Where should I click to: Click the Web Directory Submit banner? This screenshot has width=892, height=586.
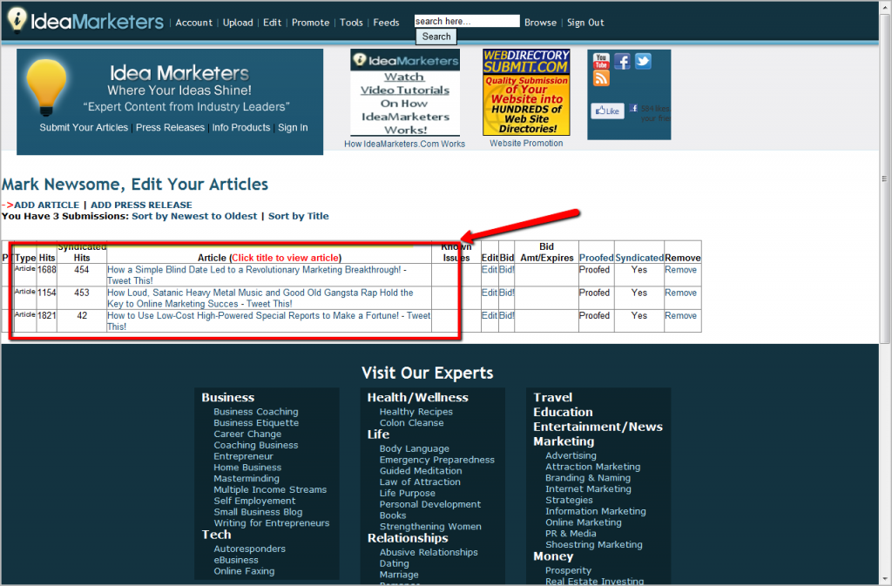[524, 91]
